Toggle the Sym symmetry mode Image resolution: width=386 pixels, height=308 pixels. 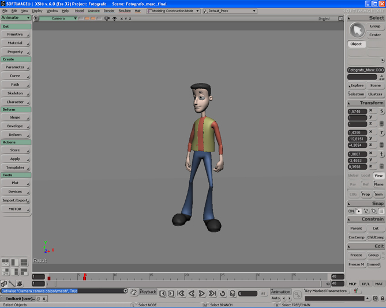378,194
